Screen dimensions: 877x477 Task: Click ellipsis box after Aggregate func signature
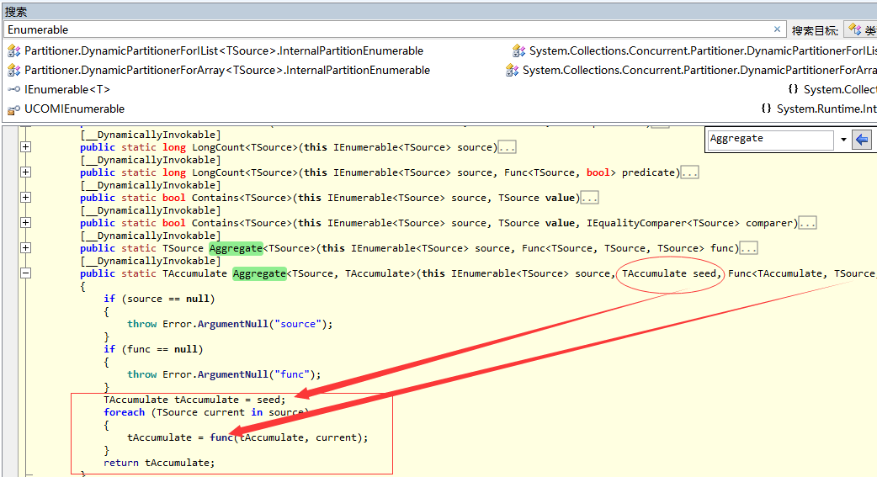coord(749,248)
